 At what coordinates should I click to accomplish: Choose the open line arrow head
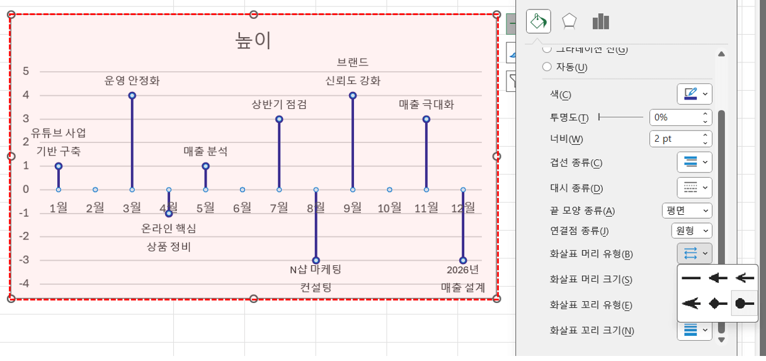point(745,277)
